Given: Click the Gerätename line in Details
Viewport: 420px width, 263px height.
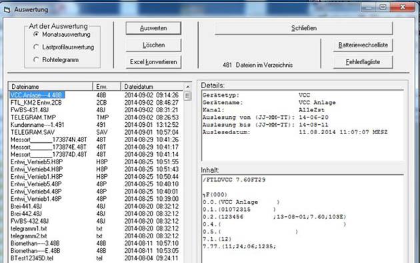Looking at the screenshot, I should pyautogui.click(x=269, y=103).
